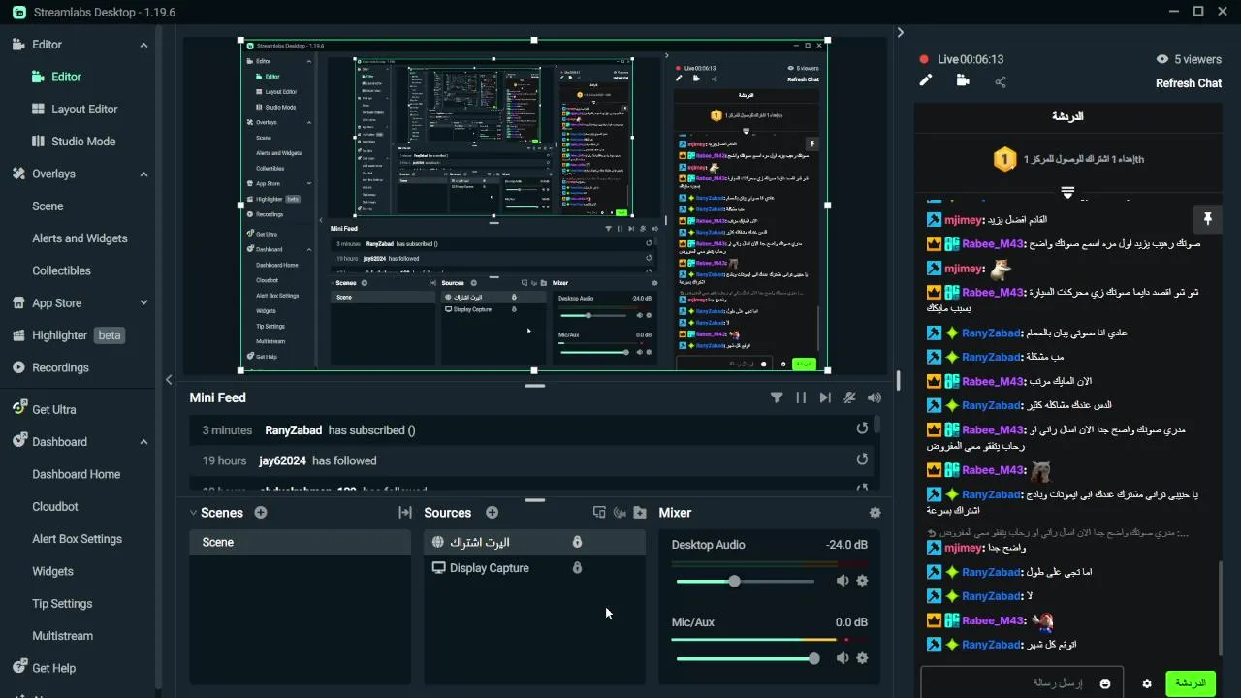This screenshot has width=1241, height=698.
Task: Add a new scene with plus icon
Action: click(261, 513)
